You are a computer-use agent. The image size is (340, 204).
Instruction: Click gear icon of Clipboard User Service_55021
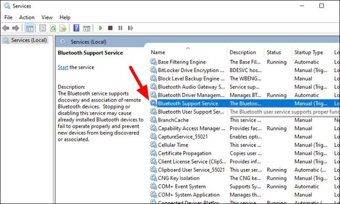tap(153, 170)
